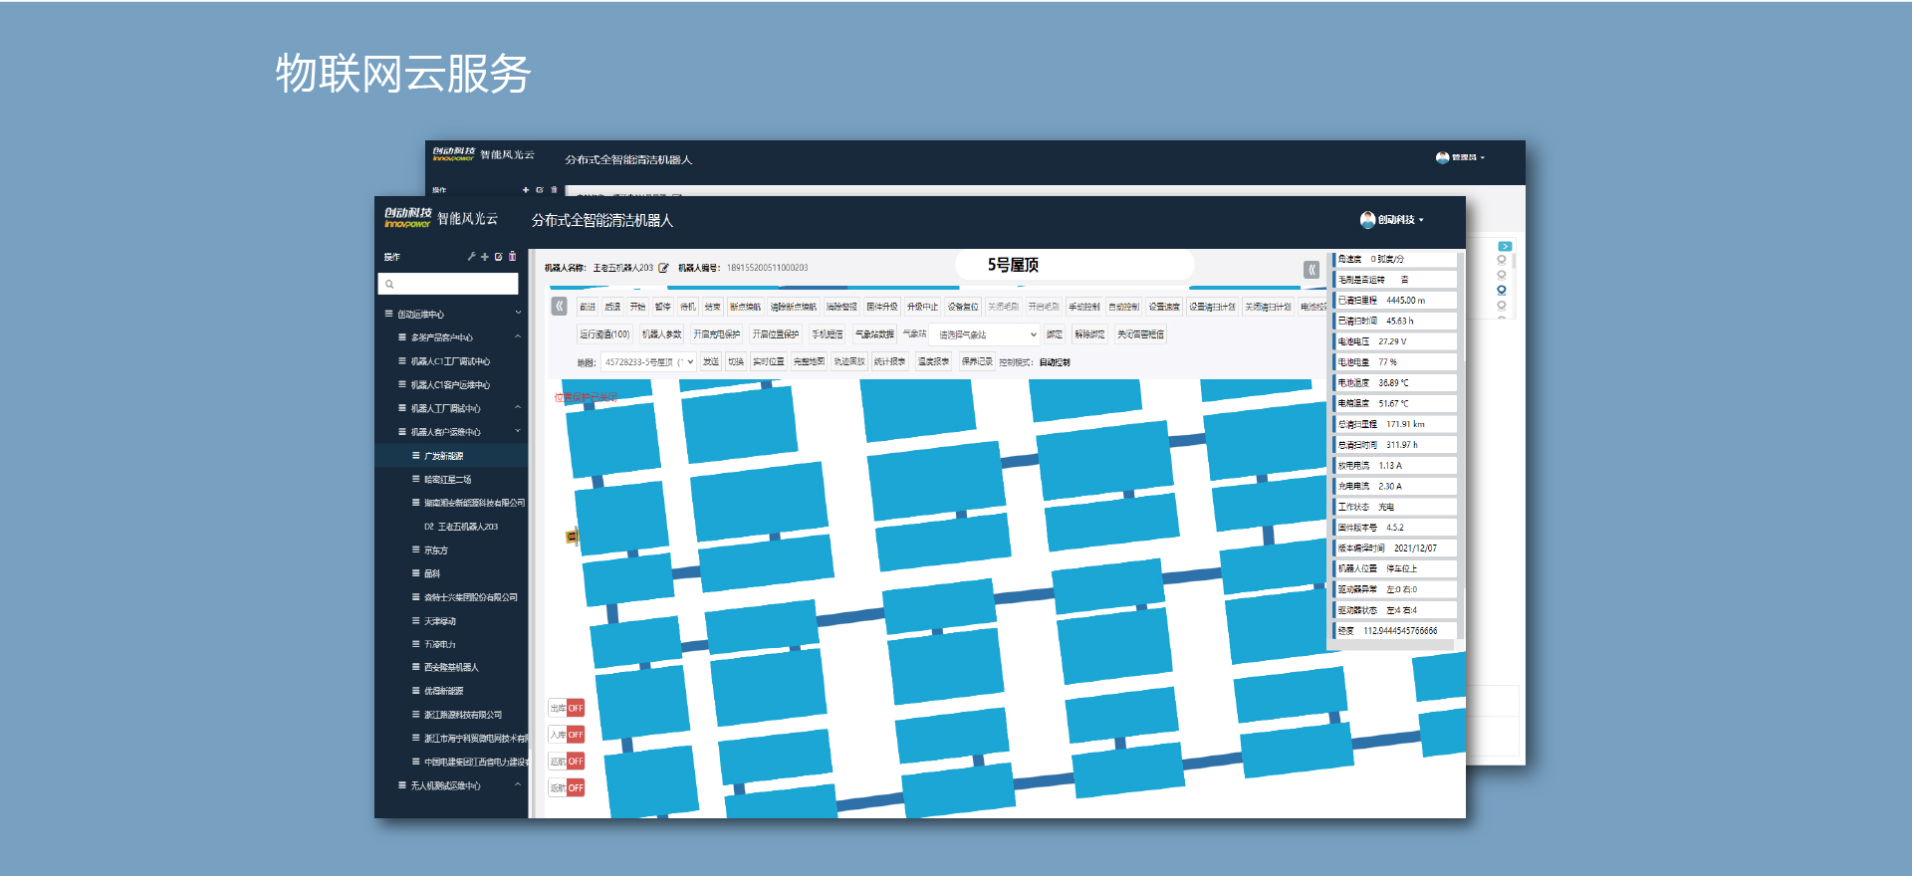Image resolution: width=1912 pixels, height=876 pixels.
Task: Collapse the 机器人客户运维中心 node chevron
Action: coord(518,432)
